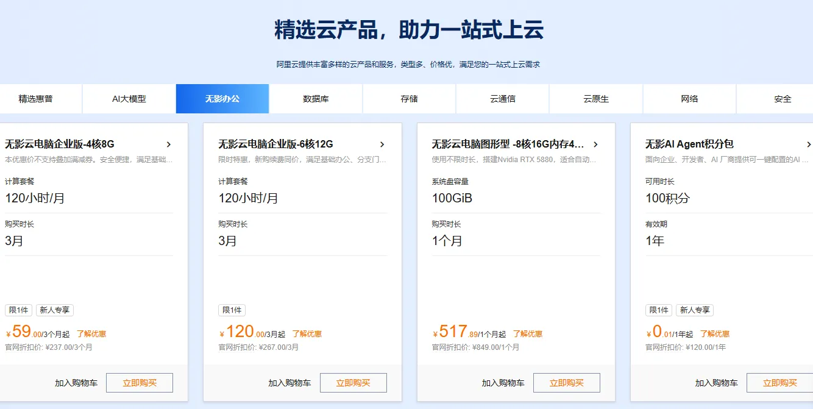Image resolution: width=813 pixels, height=409 pixels.
Task: Click 立即购买 for 4核8G cloud desktop
Action: 140,383
